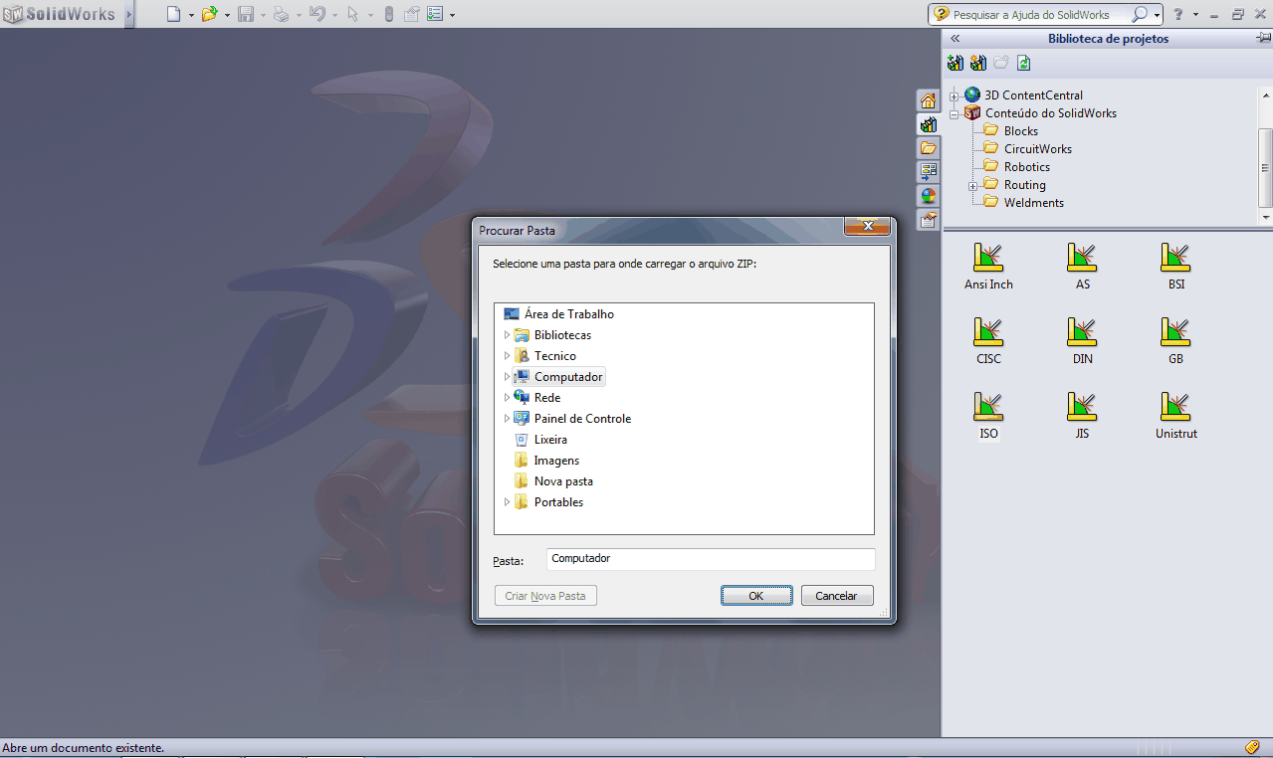Expand the Routing folder node
This screenshot has height=758, width=1273.
click(x=973, y=186)
